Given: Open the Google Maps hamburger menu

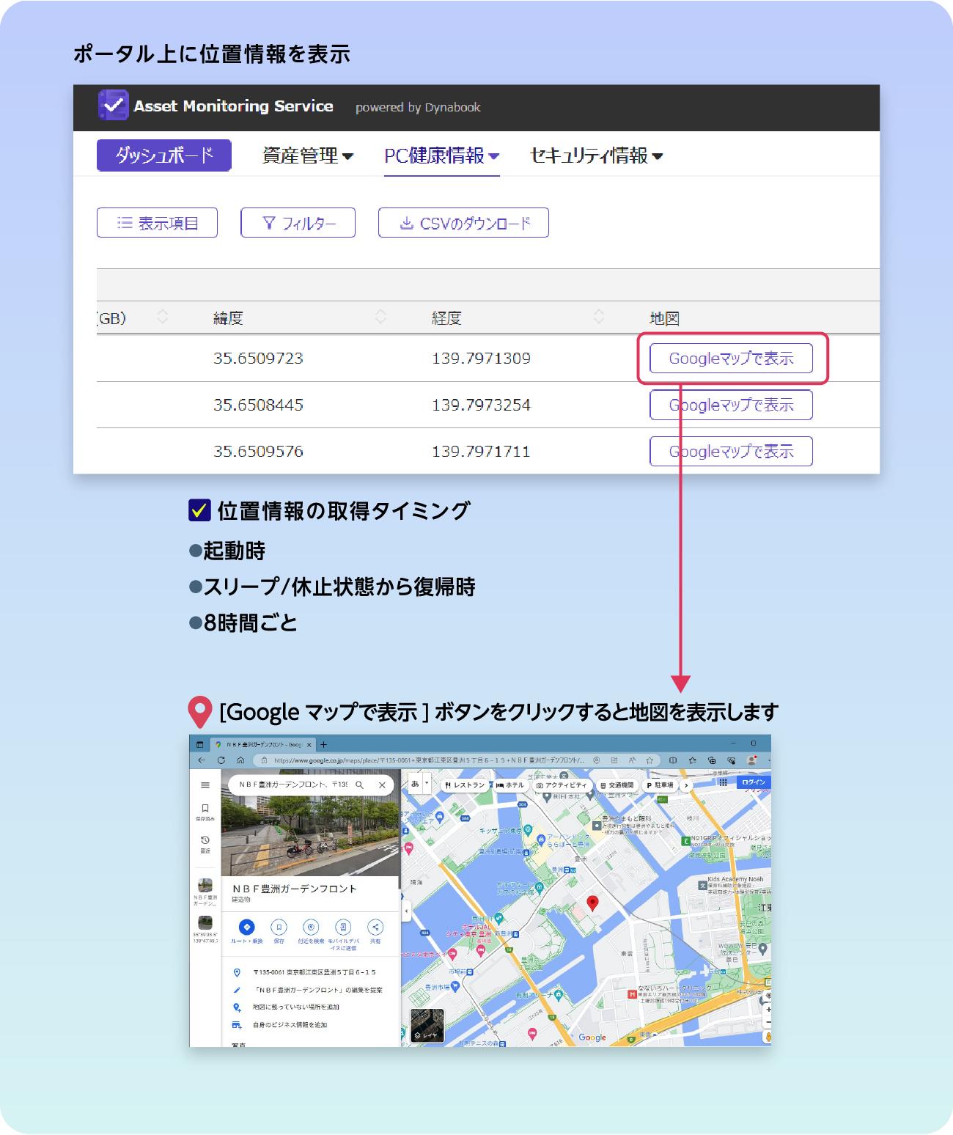Looking at the screenshot, I should click(x=205, y=785).
